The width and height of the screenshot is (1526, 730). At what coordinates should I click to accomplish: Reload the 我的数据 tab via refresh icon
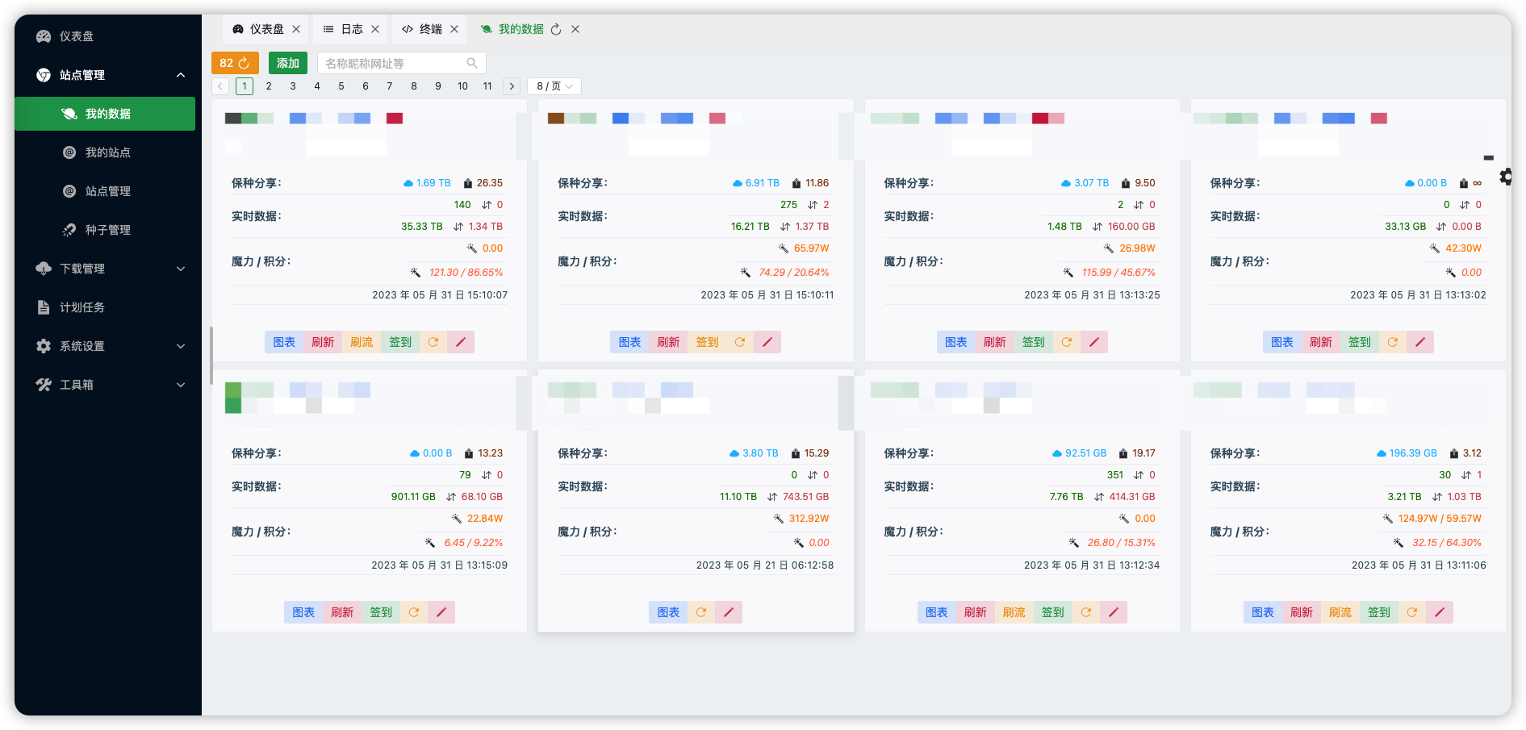pyautogui.click(x=556, y=29)
